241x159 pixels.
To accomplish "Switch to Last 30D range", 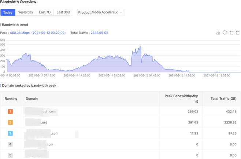I will 63,12.
